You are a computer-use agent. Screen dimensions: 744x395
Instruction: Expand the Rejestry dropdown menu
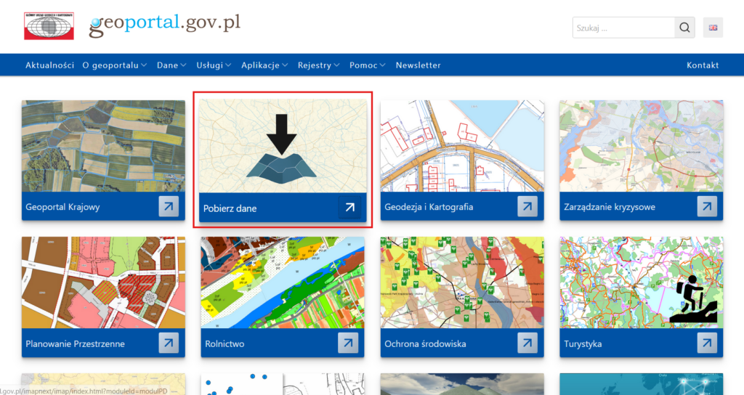[x=318, y=65]
